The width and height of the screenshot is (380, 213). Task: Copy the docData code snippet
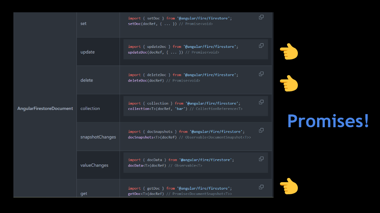(x=261, y=159)
